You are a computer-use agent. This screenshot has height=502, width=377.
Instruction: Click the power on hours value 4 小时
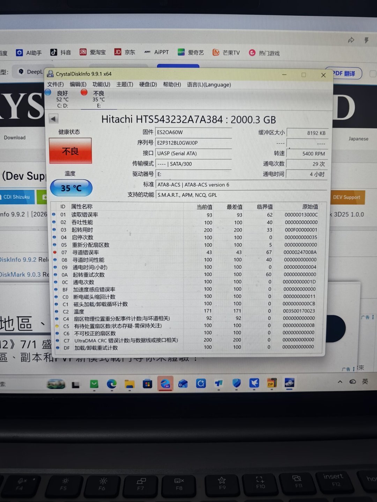tap(307, 174)
